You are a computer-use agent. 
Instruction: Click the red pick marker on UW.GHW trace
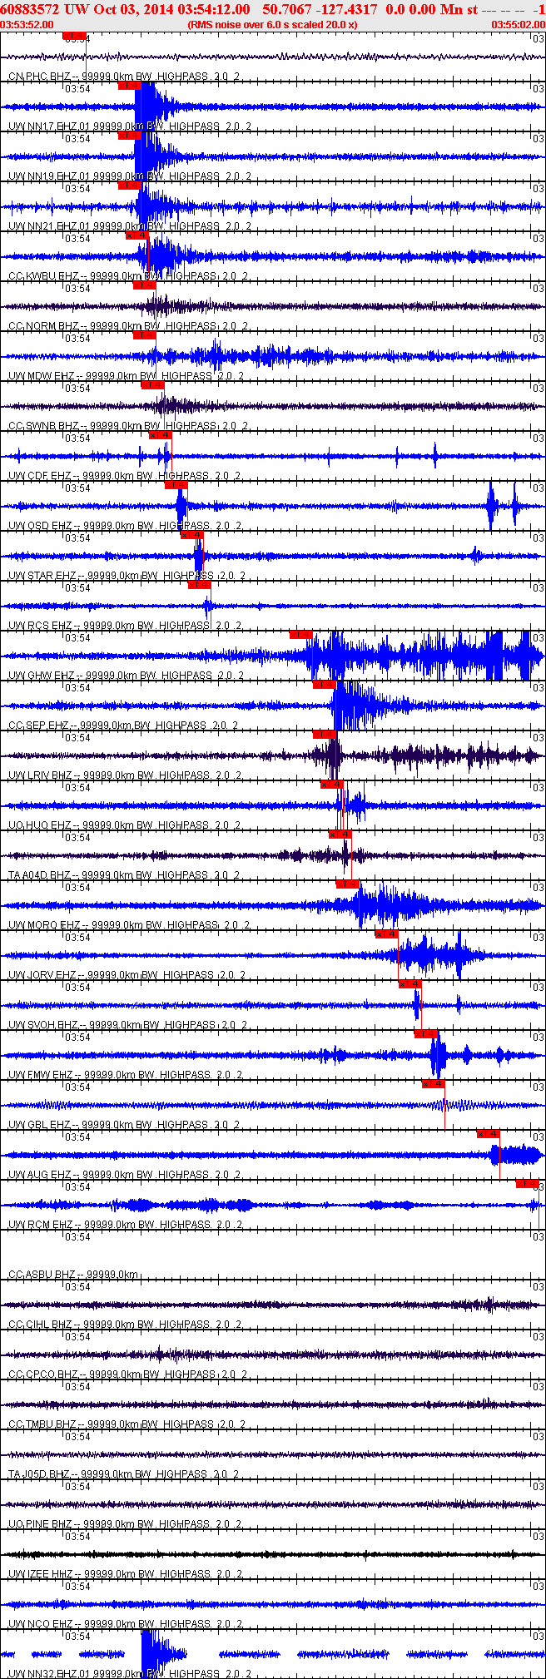301,635
